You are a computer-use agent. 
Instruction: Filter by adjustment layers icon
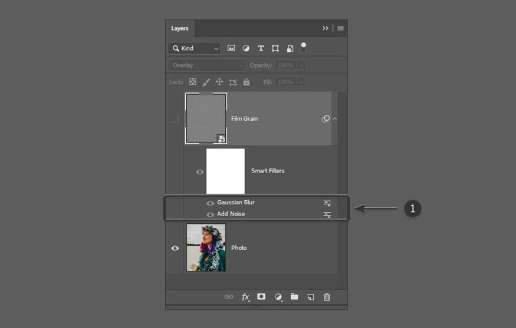pyautogui.click(x=246, y=48)
